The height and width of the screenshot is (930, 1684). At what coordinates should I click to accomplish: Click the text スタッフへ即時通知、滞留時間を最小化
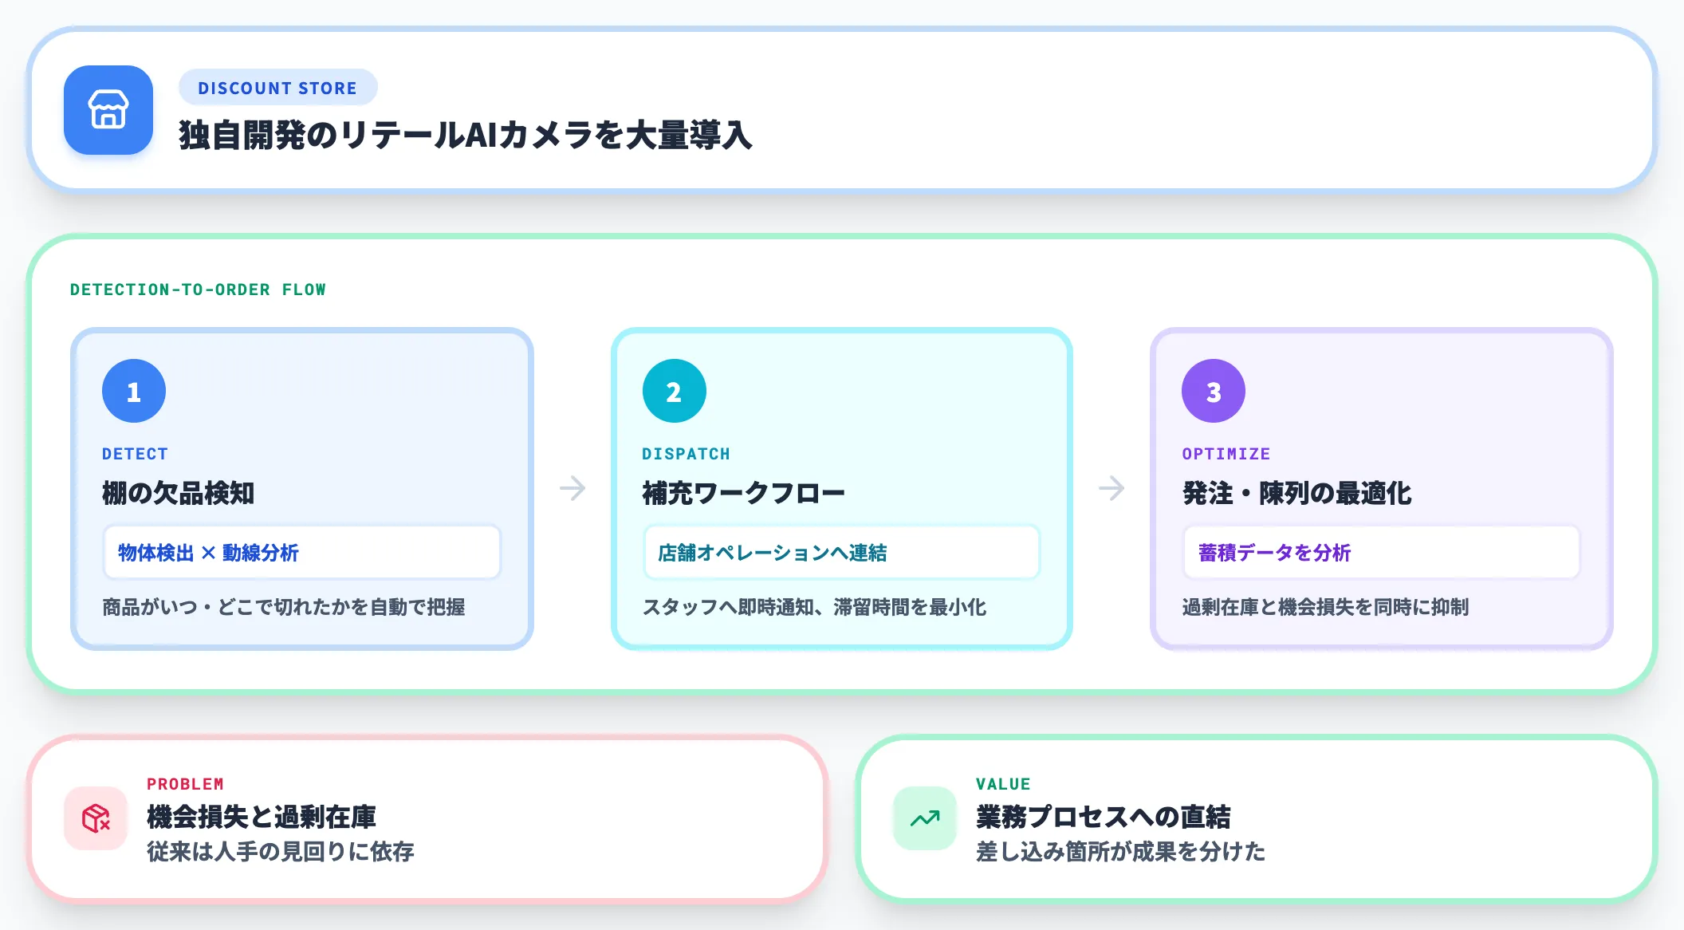pos(814,607)
